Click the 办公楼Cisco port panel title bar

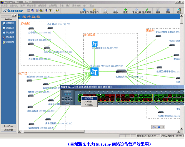pyautogui.click(x=122, y=87)
